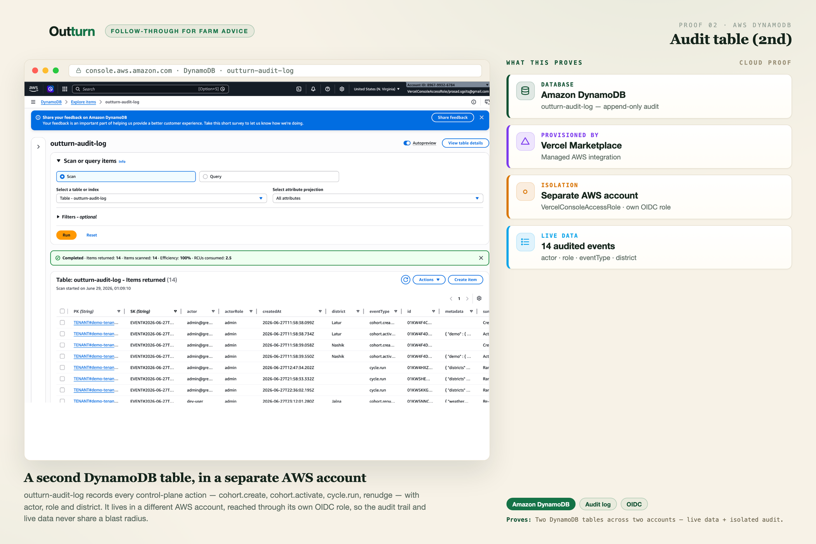Screen dimensions: 816x544
Task: Dismiss the Completed scan status alert
Action: [481, 258]
